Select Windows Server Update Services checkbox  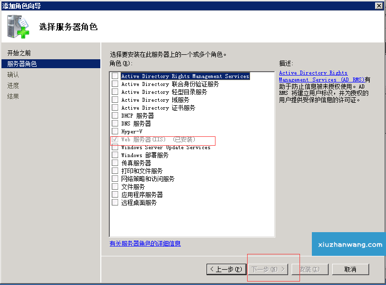pos(115,147)
